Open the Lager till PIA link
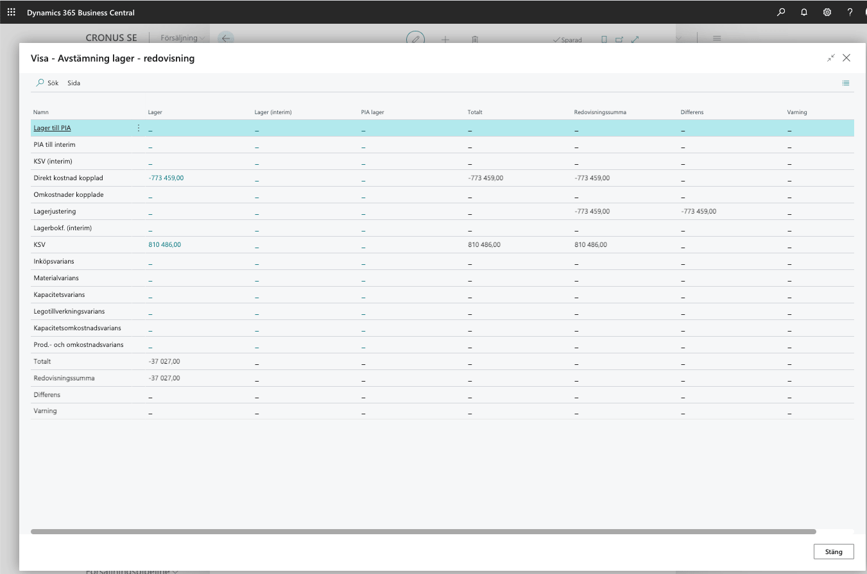This screenshot has height=574, width=867. tap(52, 128)
